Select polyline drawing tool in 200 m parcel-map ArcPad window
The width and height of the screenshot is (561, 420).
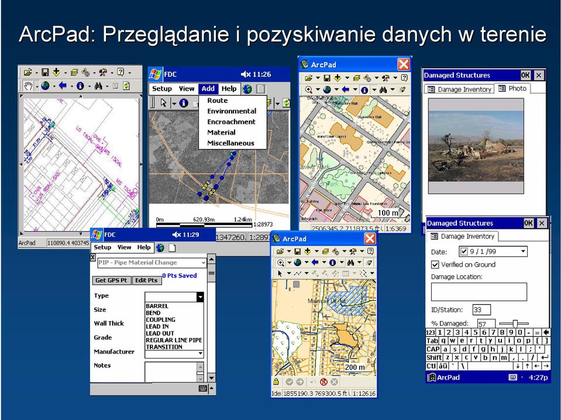click(298, 274)
